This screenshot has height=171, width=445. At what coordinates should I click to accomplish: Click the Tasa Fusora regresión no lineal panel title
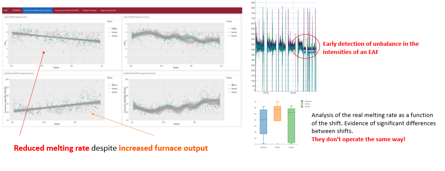point(136,17)
